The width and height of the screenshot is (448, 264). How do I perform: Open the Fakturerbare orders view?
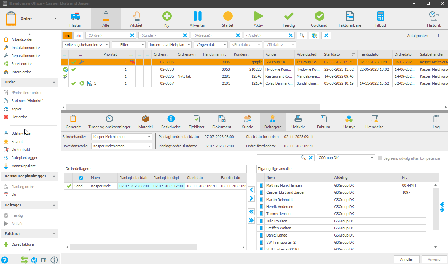tap(350, 19)
